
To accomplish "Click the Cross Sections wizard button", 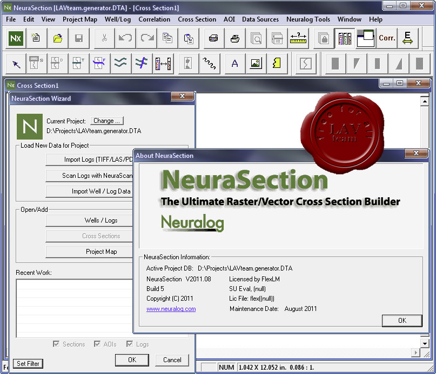I will [89, 236].
